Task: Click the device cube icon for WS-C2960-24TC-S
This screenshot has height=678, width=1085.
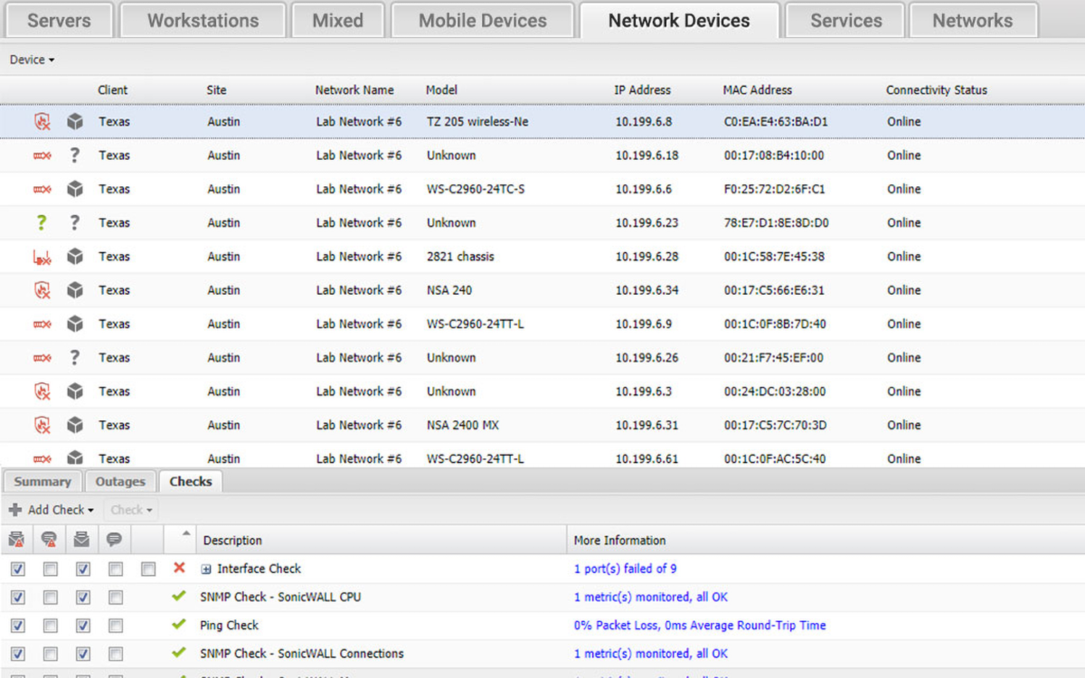Action: pyautogui.click(x=75, y=189)
